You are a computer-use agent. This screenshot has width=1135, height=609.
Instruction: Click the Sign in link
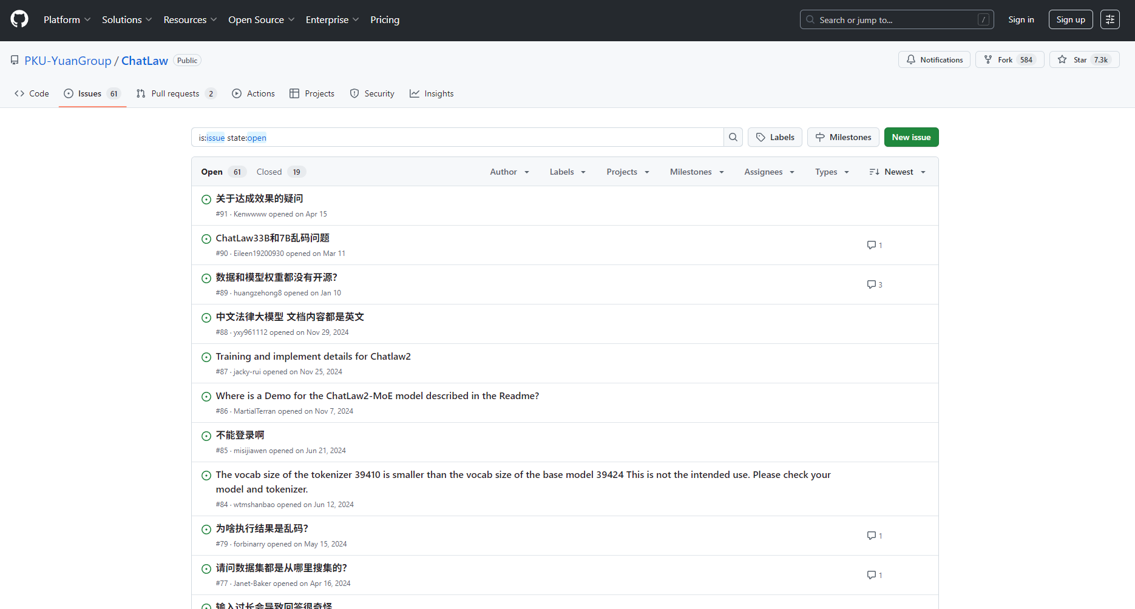point(1021,19)
